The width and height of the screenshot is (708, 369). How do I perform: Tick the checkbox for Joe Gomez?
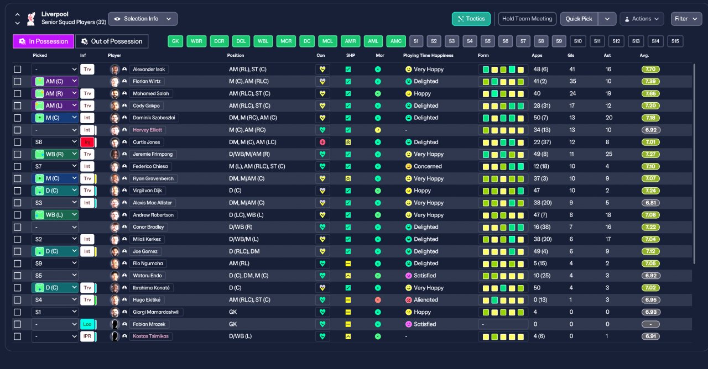click(x=18, y=251)
